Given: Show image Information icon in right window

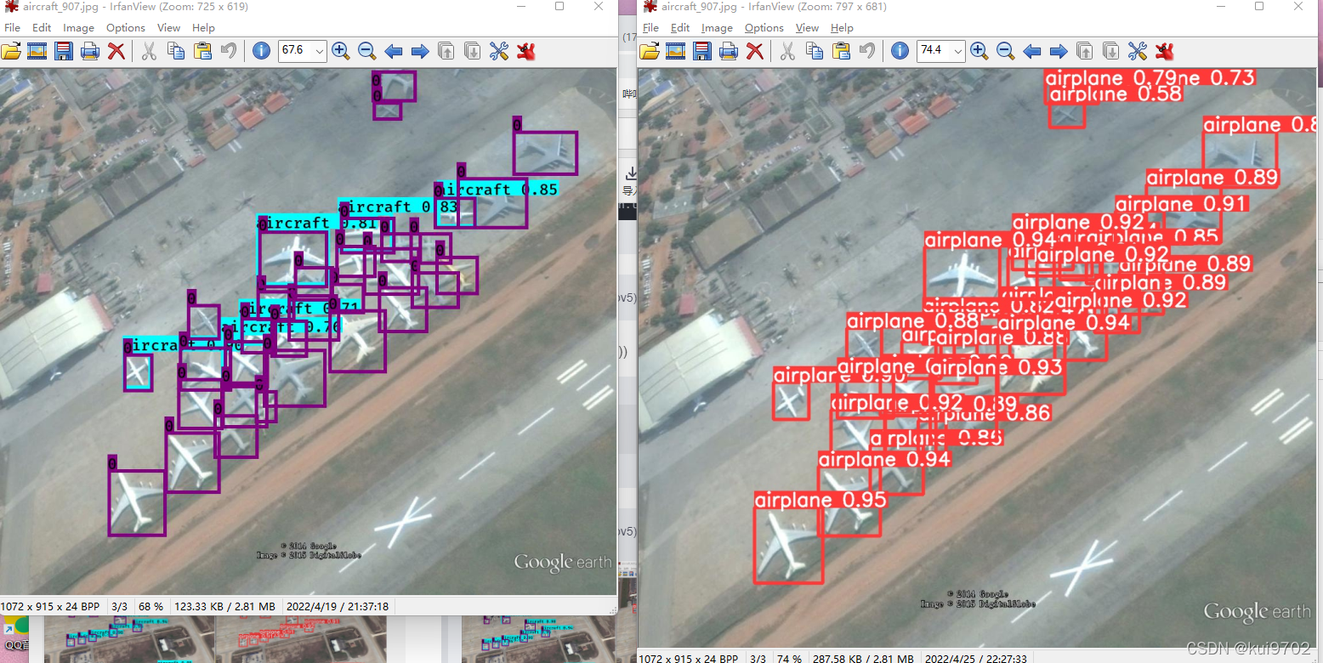Looking at the screenshot, I should click(x=900, y=51).
